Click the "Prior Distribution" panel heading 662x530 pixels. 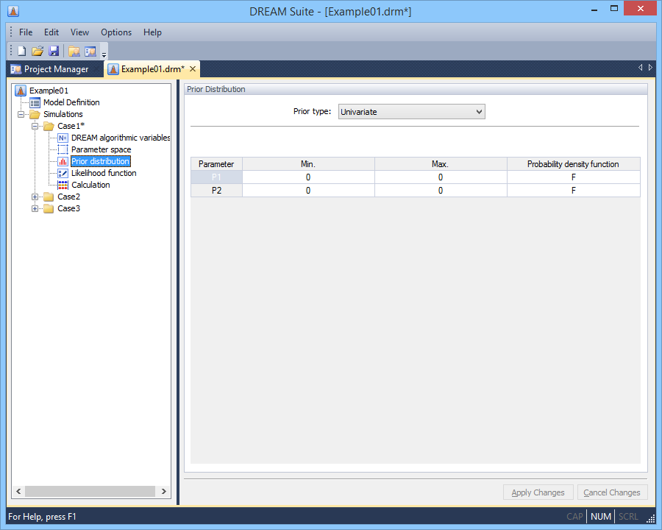[x=216, y=89]
